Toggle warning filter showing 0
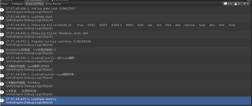This screenshot has width=252, height=106. 237,4
